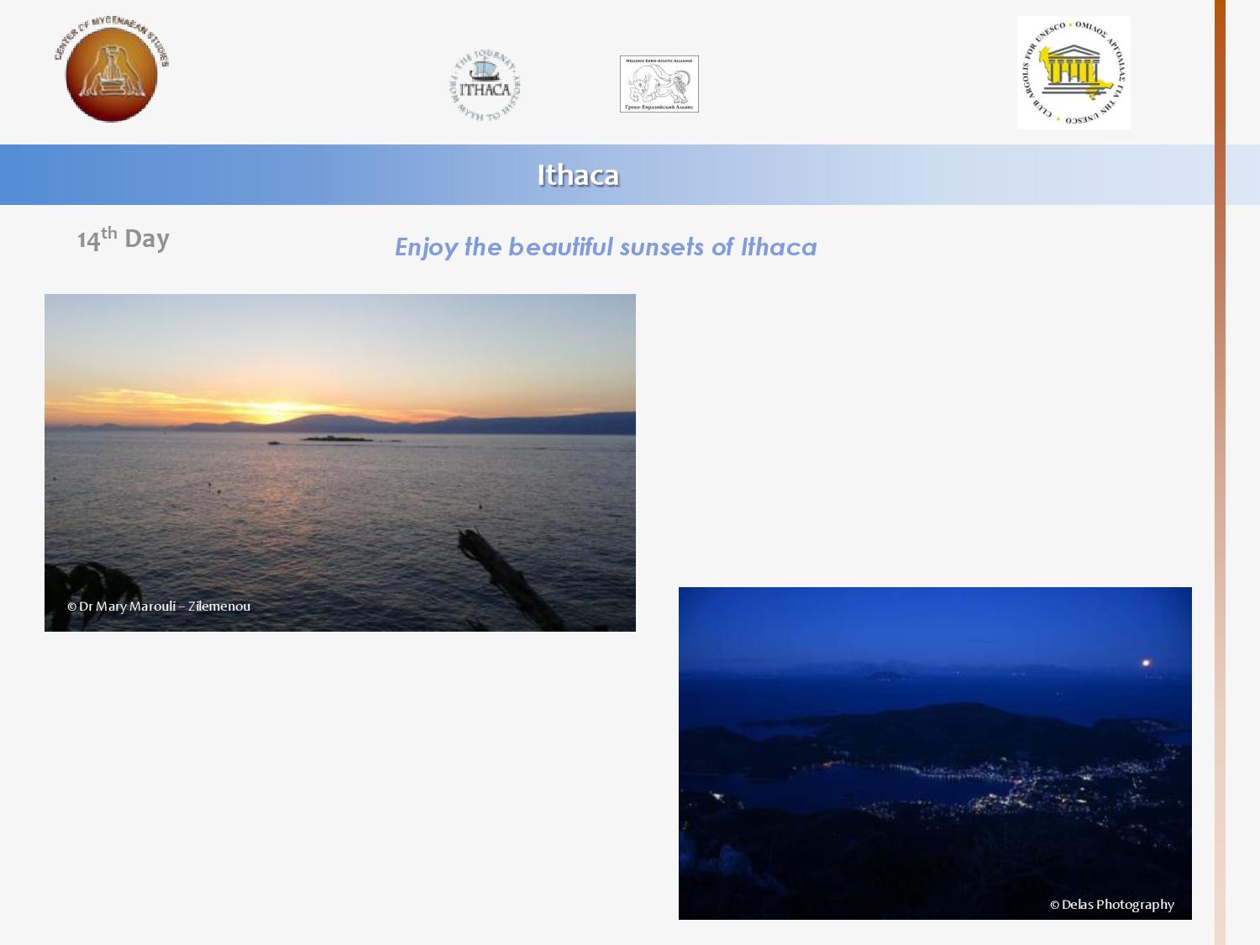1260x945 pixels.
Task: Click the Delas Photography credit
Action: coord(1111,905)
